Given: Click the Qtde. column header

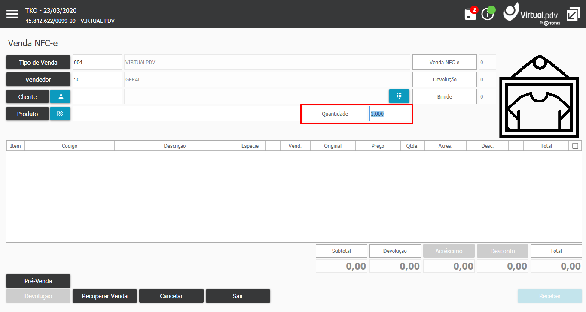Looking at the screenshot, I should tap(412, 146).
